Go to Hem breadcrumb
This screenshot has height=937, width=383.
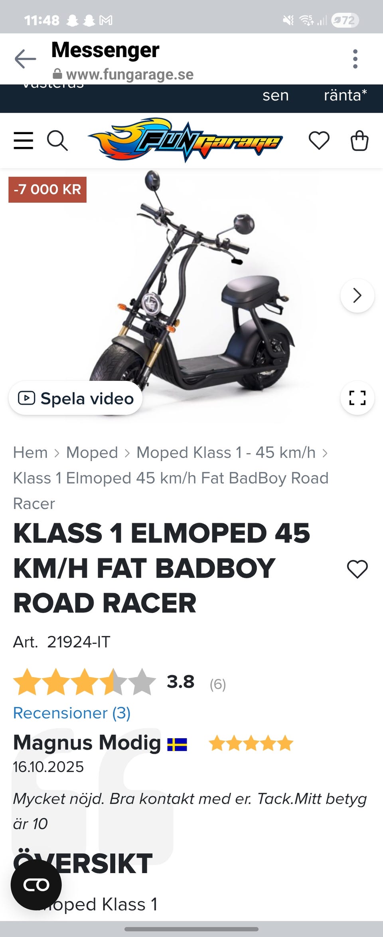tap(30, 453)
